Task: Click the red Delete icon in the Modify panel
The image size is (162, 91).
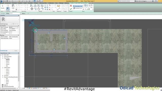Action: [x=50, y=9]
